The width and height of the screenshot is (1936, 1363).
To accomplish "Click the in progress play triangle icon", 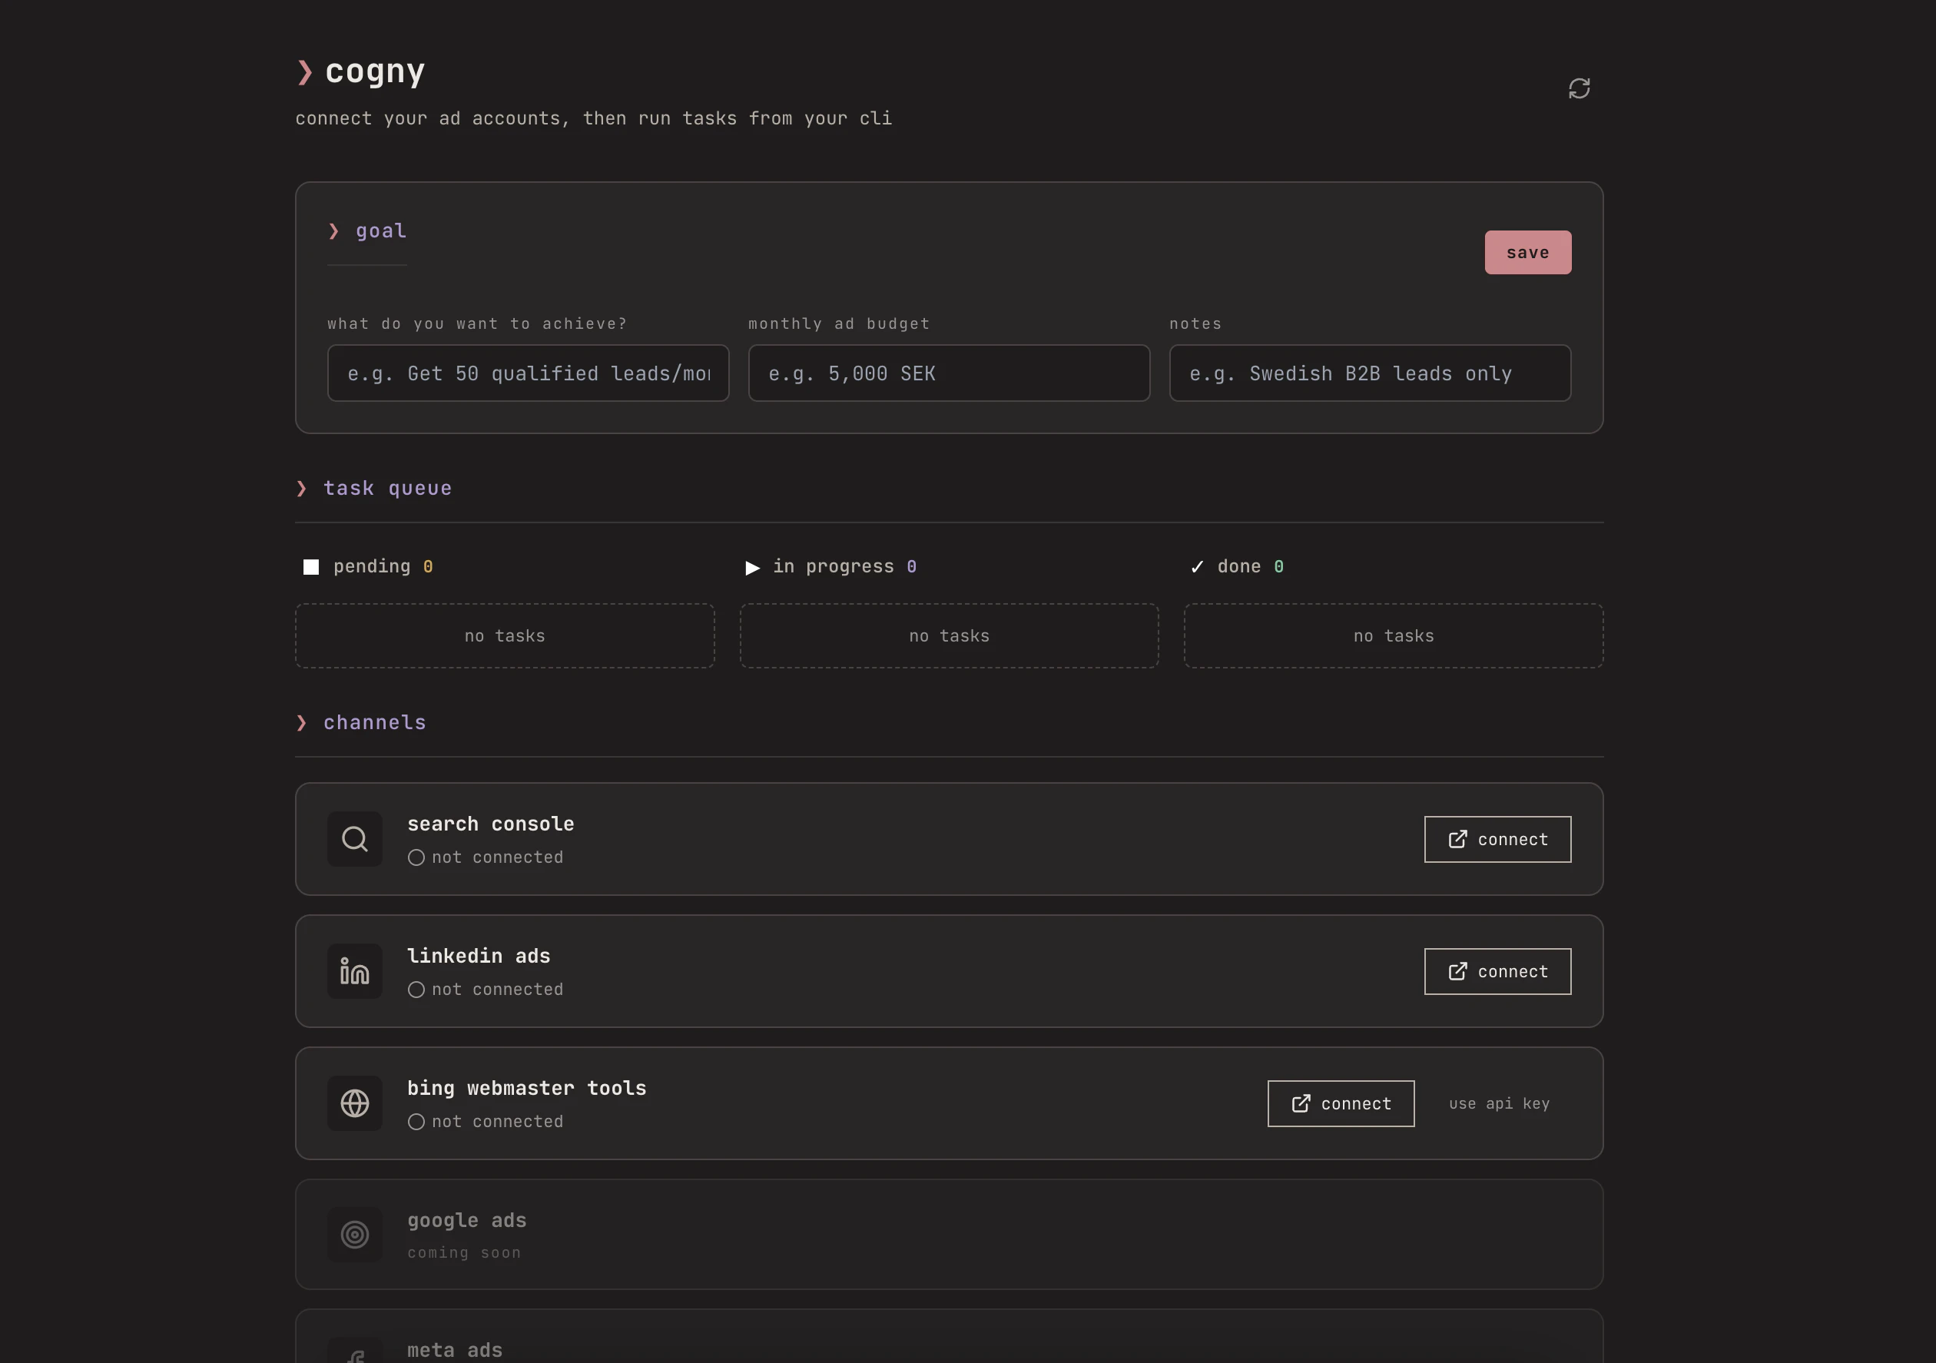I will pyautogui.click(x=752, y=567).
